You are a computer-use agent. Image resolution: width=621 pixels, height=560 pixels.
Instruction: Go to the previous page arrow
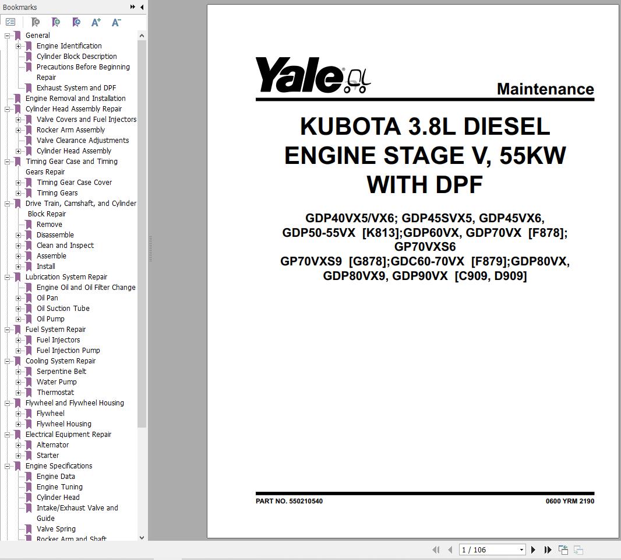tap(450, 549)
